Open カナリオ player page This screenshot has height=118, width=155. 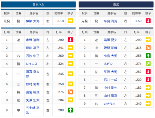click(x=109, y=104)
